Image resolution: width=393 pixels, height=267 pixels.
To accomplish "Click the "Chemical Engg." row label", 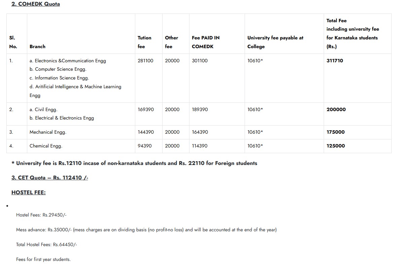I will click(x=46, y=146).
